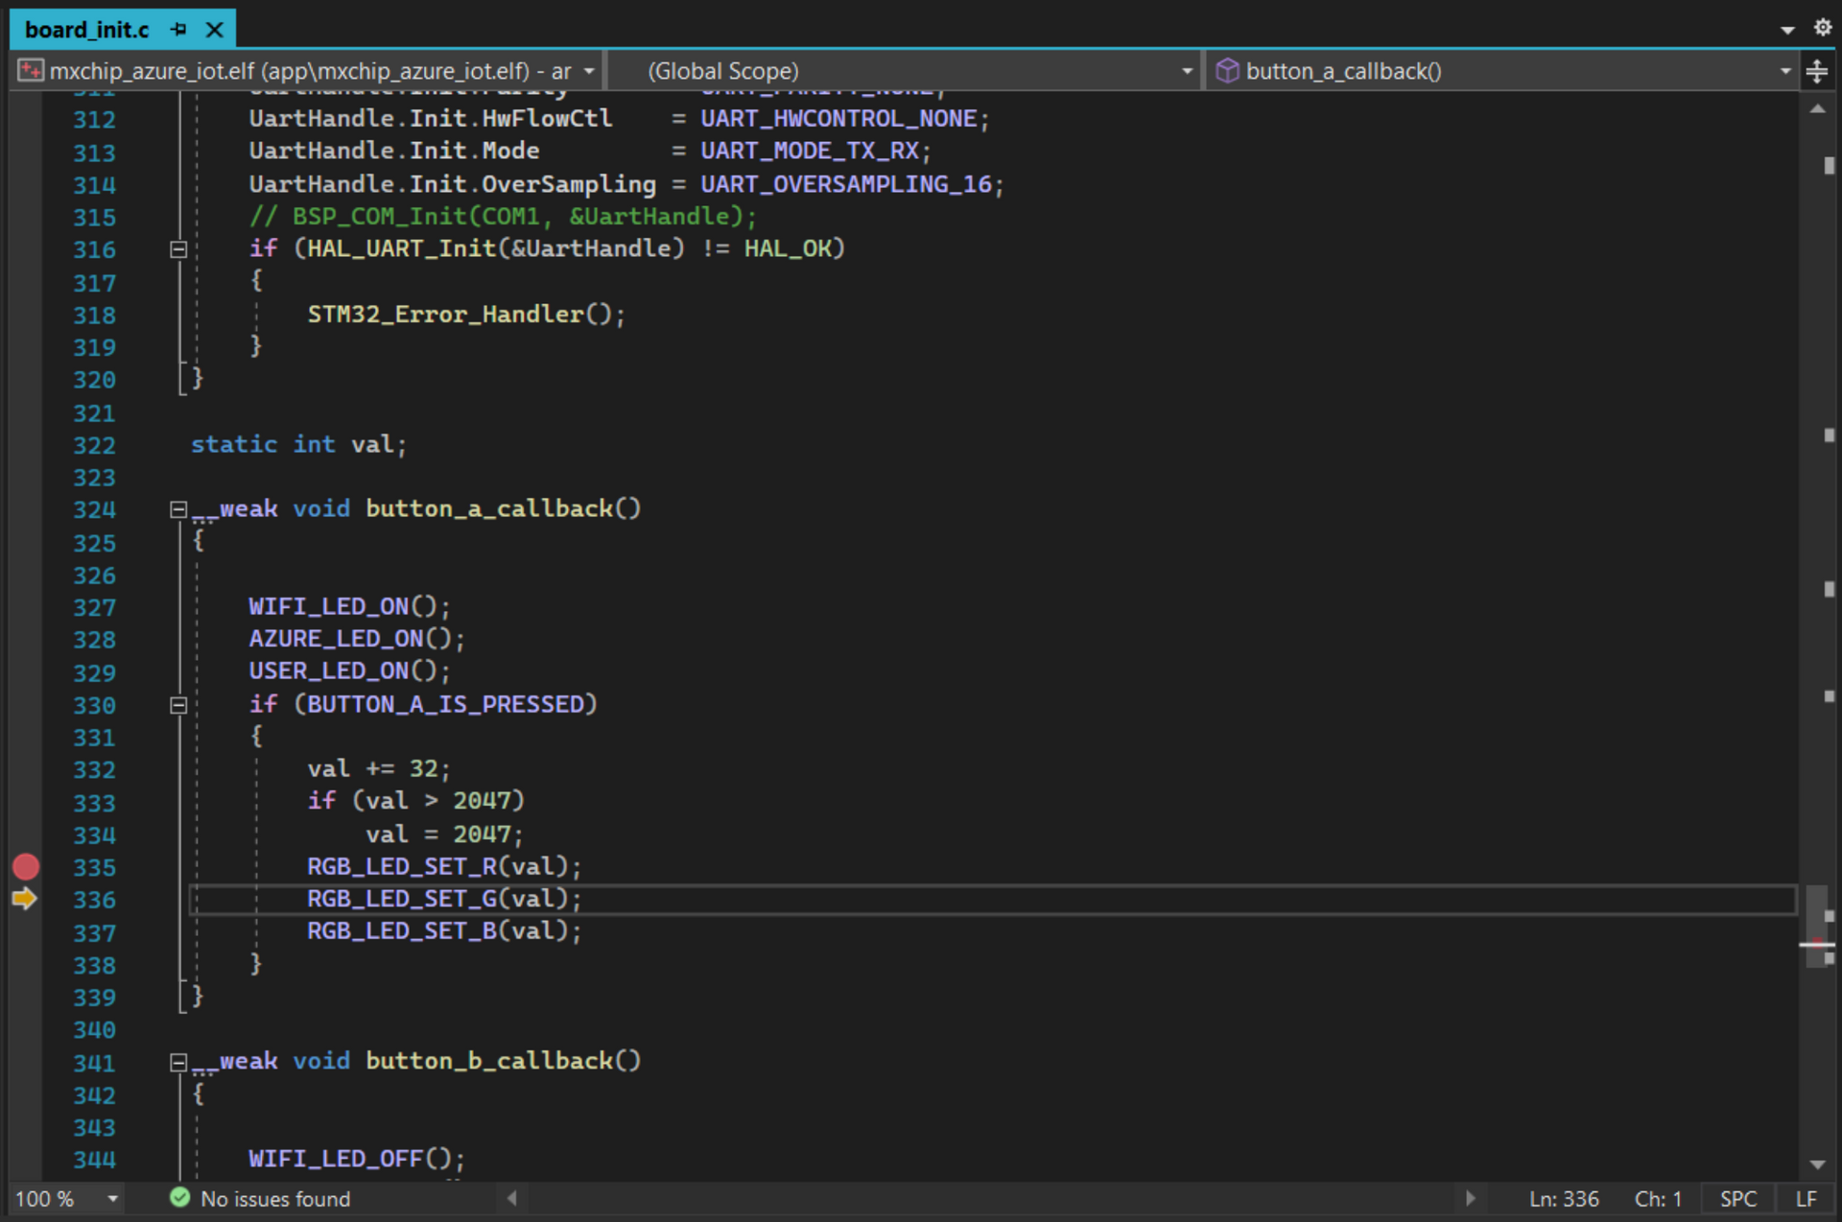Click the green No issues found checkmark icon

click(179, 1197)
